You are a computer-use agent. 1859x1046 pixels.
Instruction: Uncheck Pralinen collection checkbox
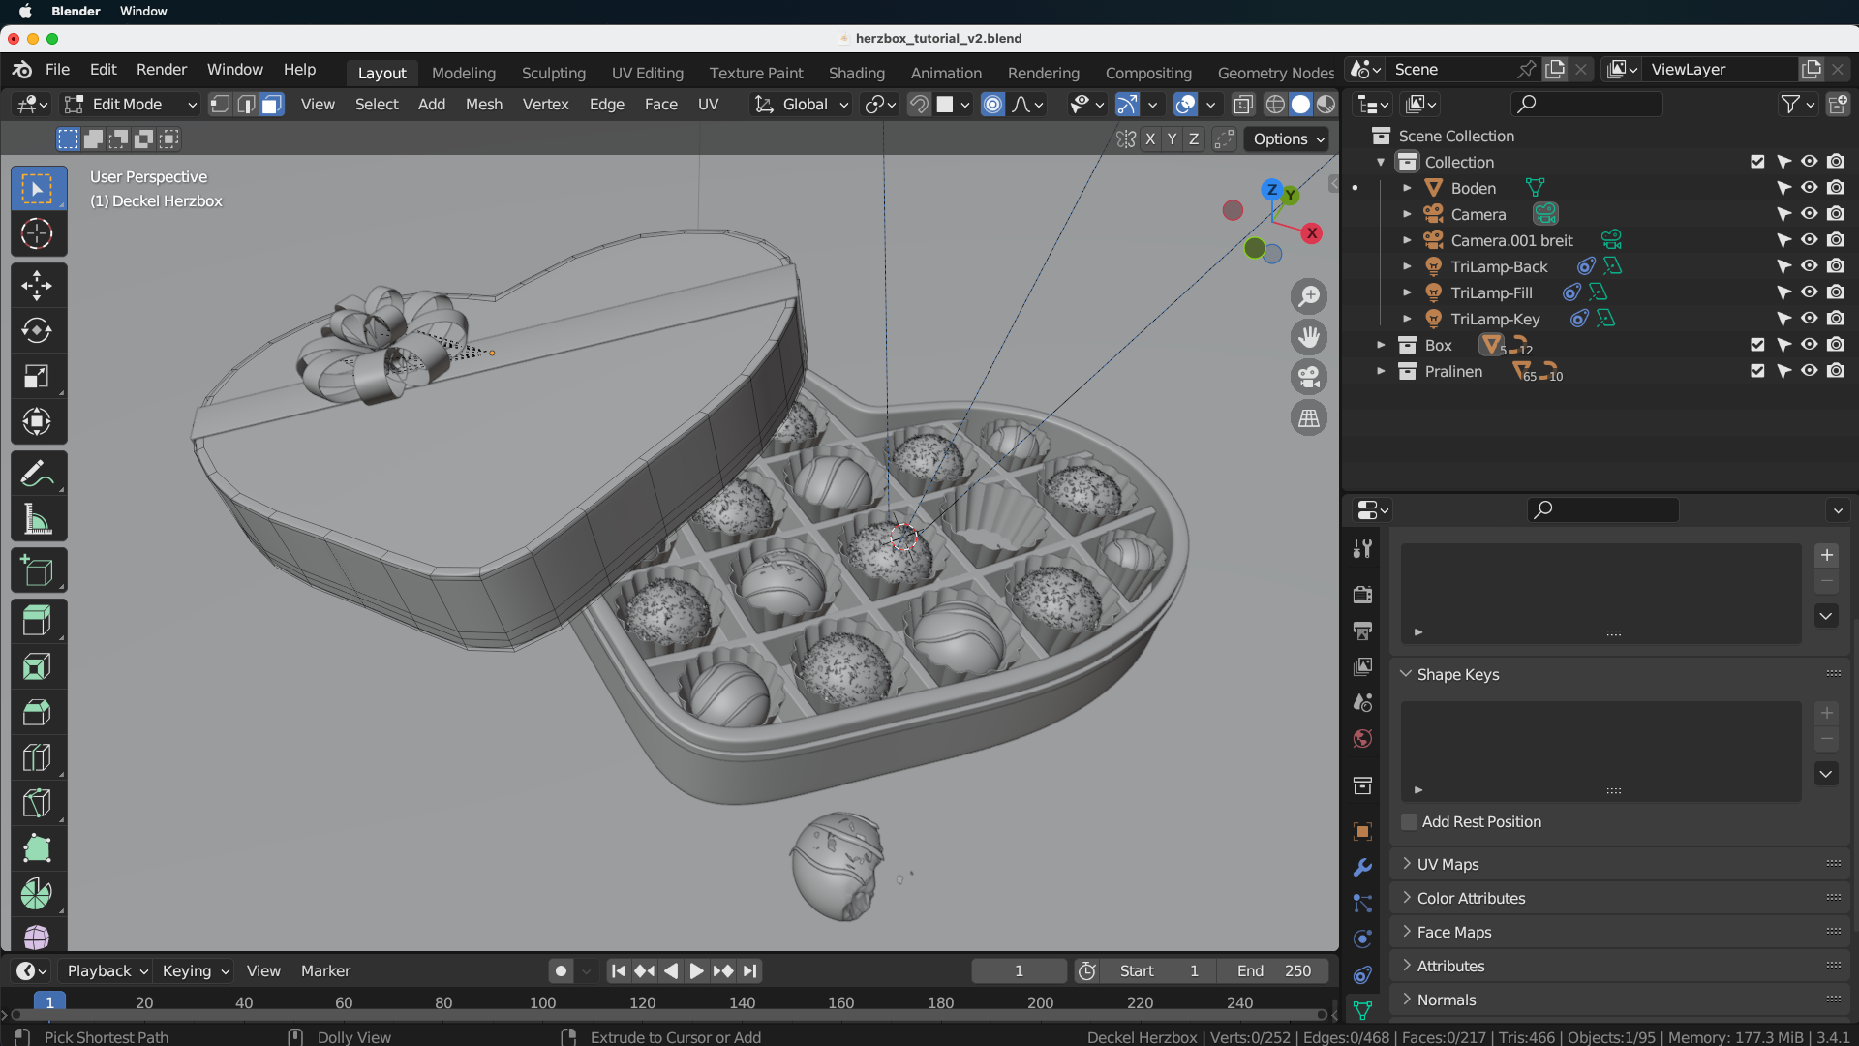[1757, 371]
